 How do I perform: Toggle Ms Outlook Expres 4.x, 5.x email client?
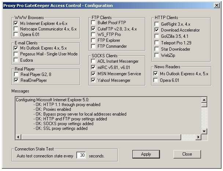(x=16, y=48)
